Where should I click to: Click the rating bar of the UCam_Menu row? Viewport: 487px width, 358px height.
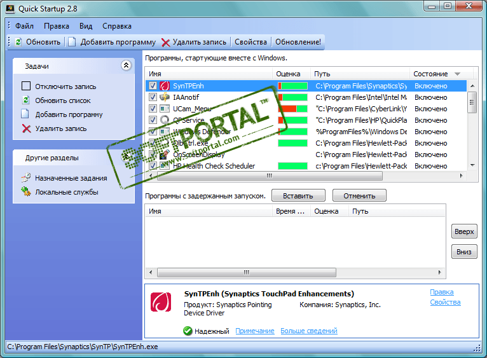point(292,109)
